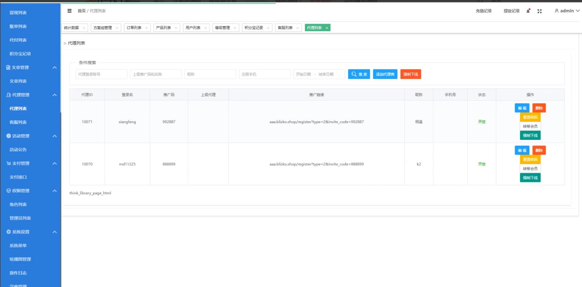Collapse the 系统设置 sidebar section
This screenshot has height=287, width=582.
point(55,232)
